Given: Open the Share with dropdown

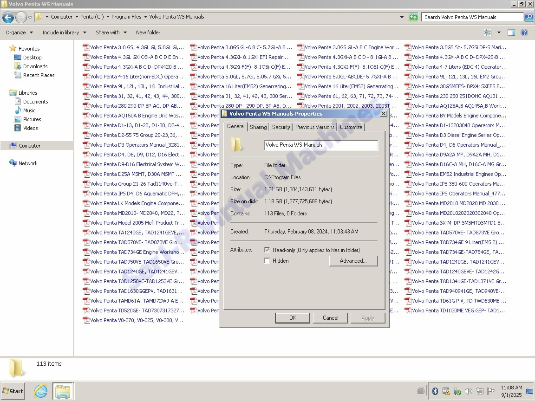Looking at the screenshot, I should pos(111,32).
